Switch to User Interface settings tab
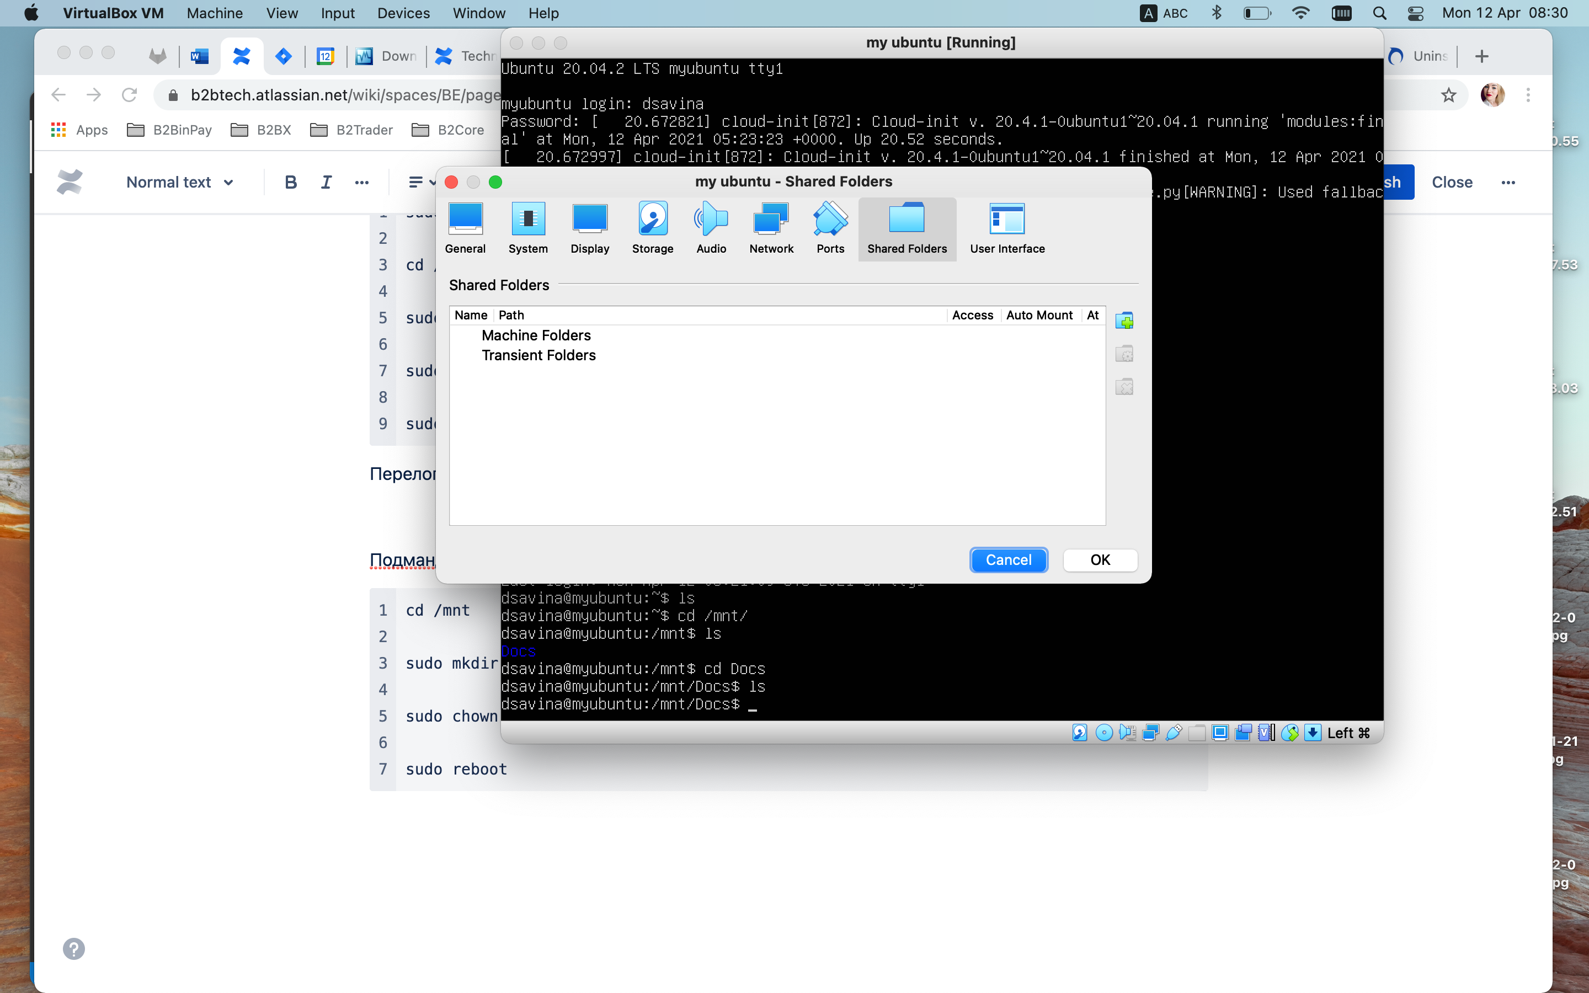The width and height of the screenshot is (1589, 993). [x=1006, y=228]
